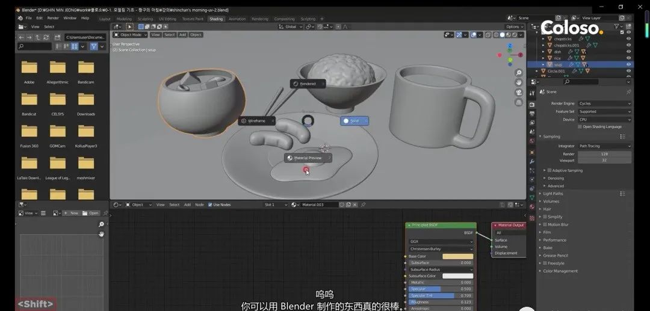Enable Adaptive Sampling checkbox
The image size is (650, 311).
(549, 170)
